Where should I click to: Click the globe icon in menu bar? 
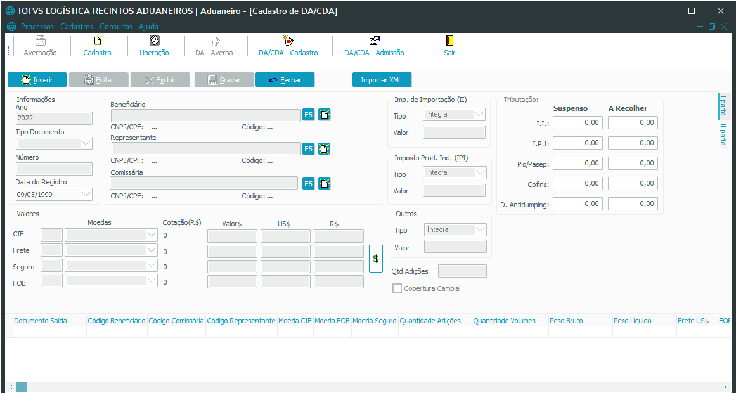(11, 27)
